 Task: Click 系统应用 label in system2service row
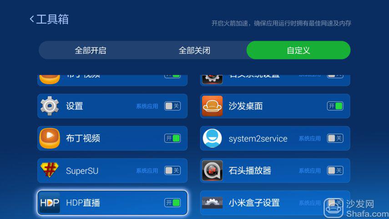310,138
